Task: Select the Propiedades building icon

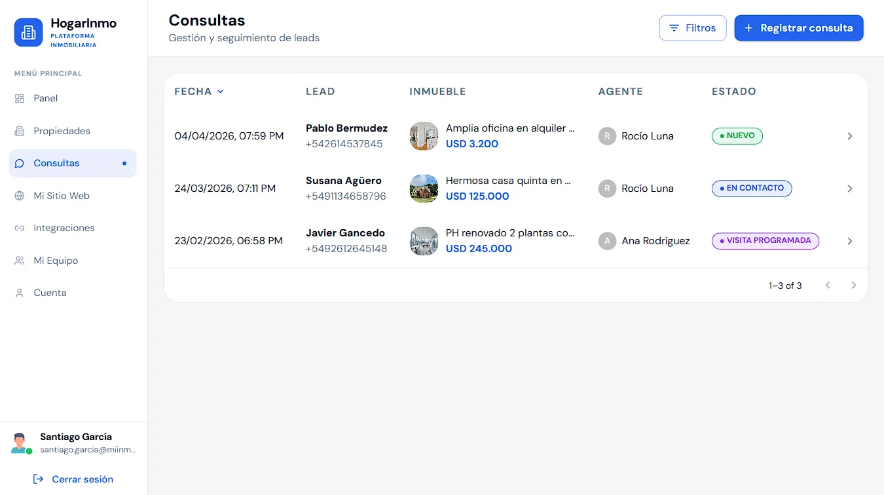Action: click(20, 131)
